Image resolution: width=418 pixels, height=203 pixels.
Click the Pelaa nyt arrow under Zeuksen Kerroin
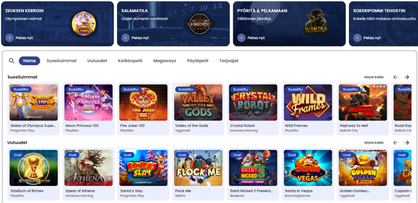tap(9, 38)
